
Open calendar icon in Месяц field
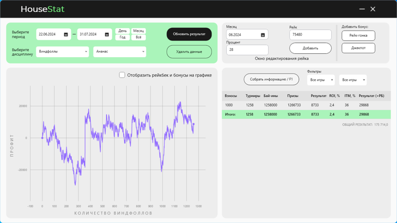coord(263,35)
